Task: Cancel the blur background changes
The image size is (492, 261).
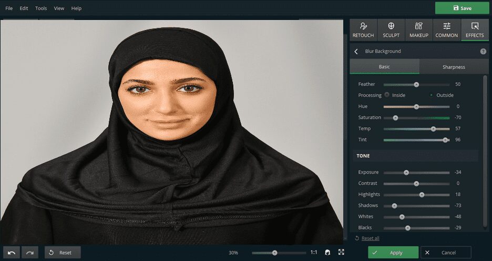Action: (x=446, y=253)
